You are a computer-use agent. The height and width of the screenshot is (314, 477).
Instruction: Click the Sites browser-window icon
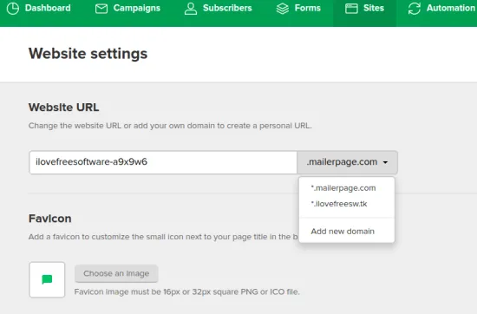351,9
